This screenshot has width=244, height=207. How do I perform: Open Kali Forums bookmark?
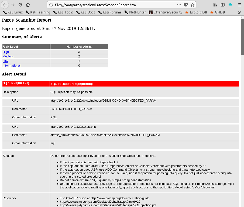pyautogui.click(x=110, y=12)
